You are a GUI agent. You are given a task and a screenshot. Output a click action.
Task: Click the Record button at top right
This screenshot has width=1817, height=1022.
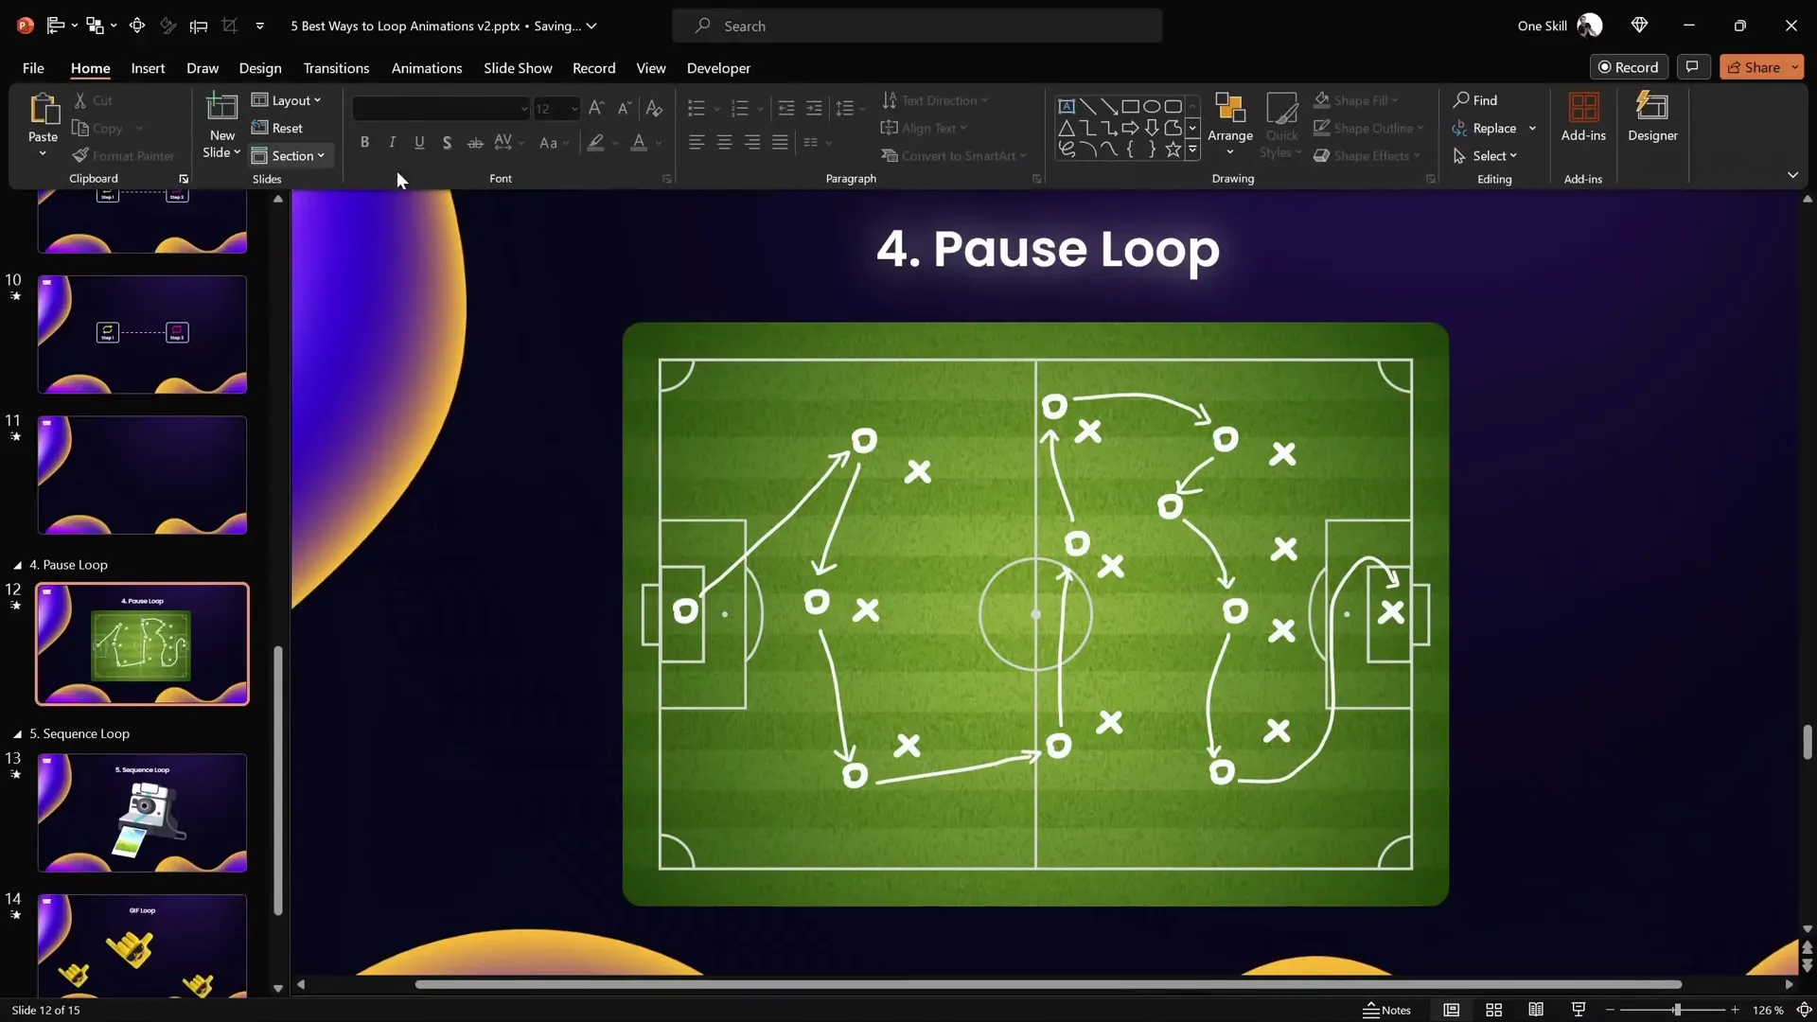click(x=1628, y=67)
